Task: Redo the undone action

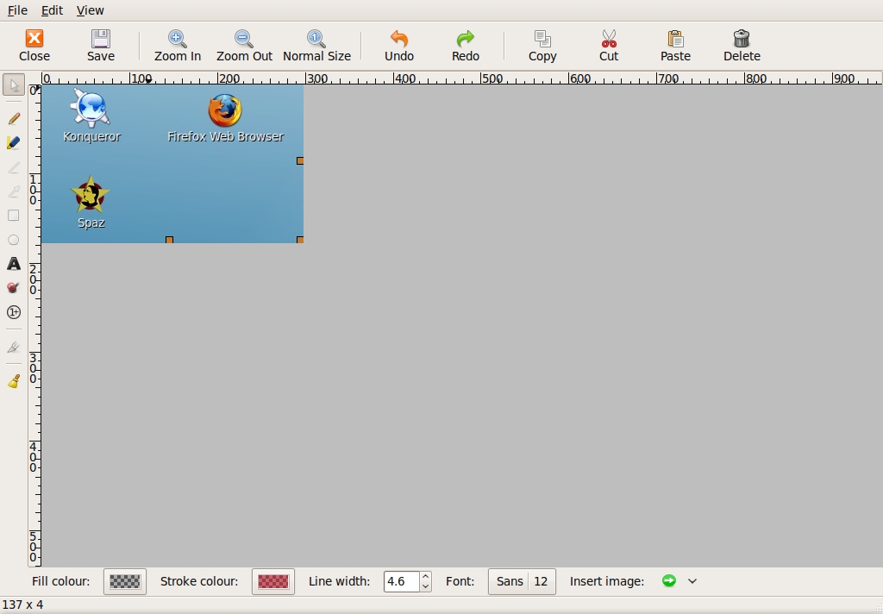Action: 466,46
